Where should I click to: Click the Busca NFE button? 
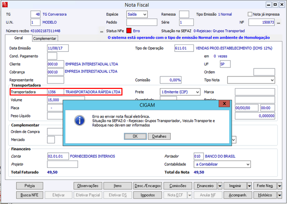(x=30, y=195)
